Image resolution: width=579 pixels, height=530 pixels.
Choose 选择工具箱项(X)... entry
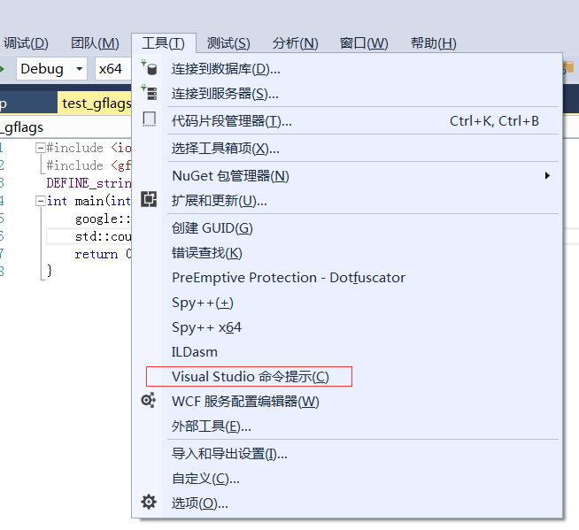(x=347, y=149)
